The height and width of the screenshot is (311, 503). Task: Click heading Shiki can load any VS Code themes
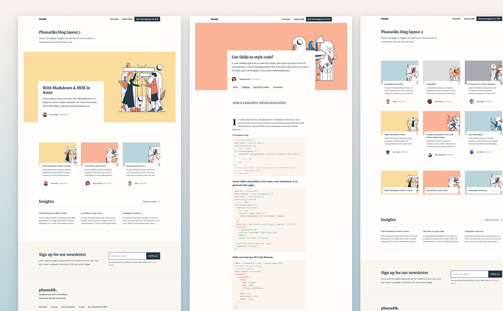[253, 257]
